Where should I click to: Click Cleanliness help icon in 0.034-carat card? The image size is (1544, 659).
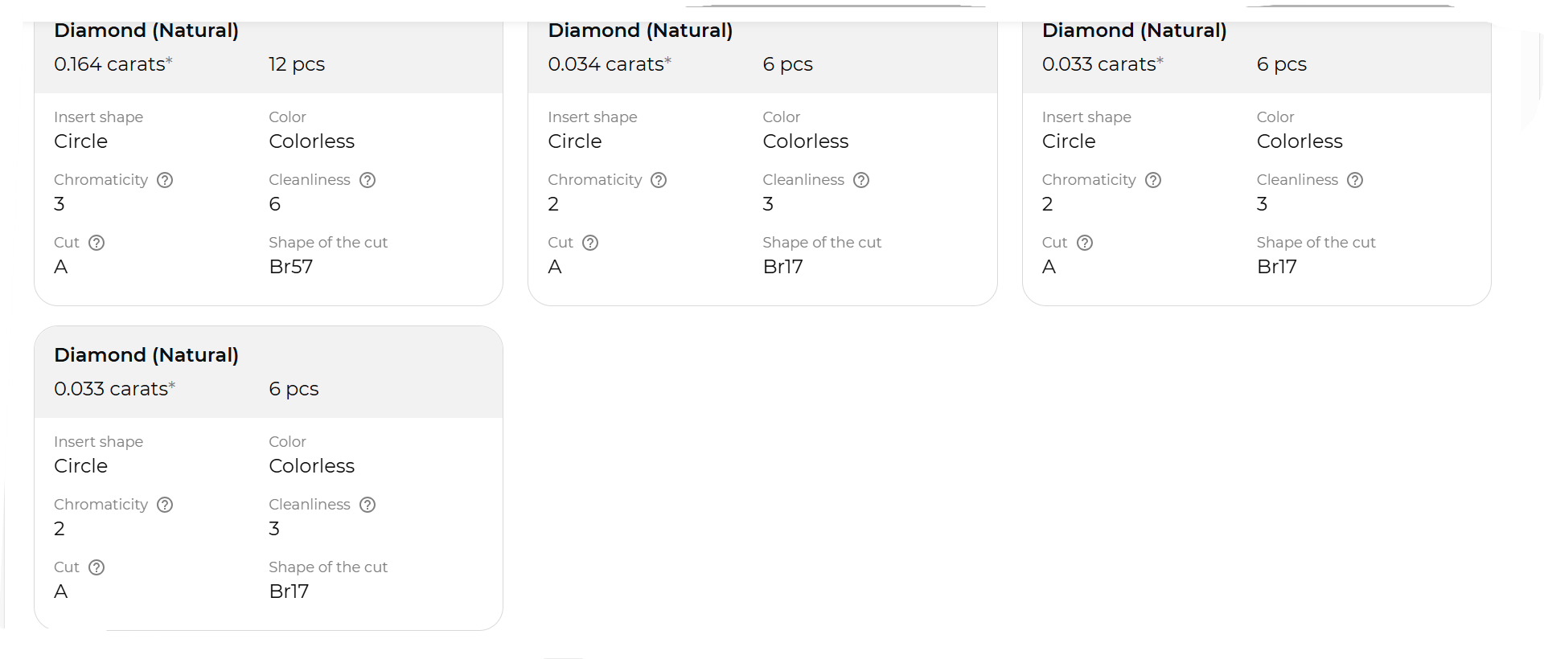(861, 180)
